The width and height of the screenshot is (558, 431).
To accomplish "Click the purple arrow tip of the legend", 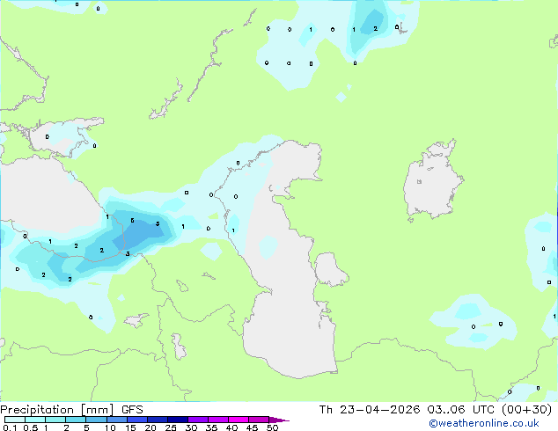I will tap(279, 420).
